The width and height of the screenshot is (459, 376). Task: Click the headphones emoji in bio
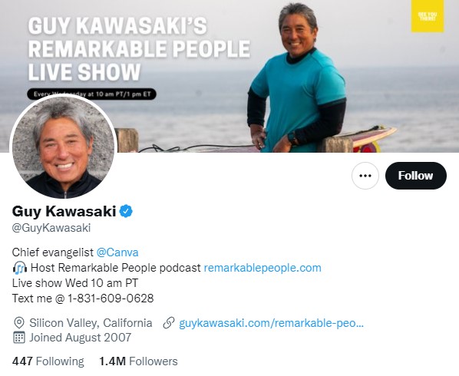(x=20, y=268)
